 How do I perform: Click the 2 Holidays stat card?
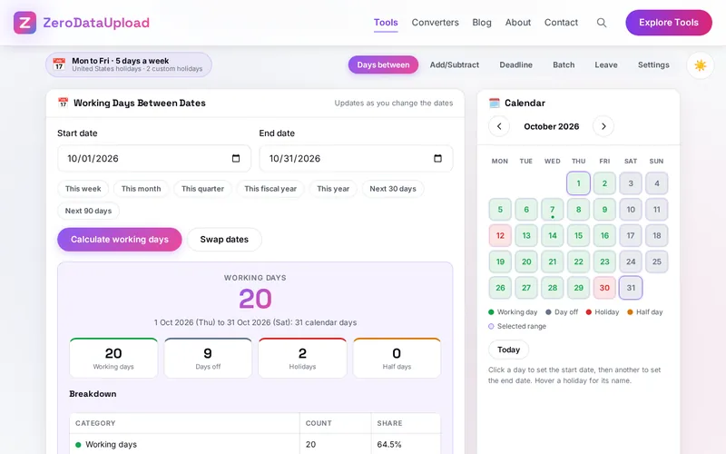pyautogui.click(x=302, y=358)
